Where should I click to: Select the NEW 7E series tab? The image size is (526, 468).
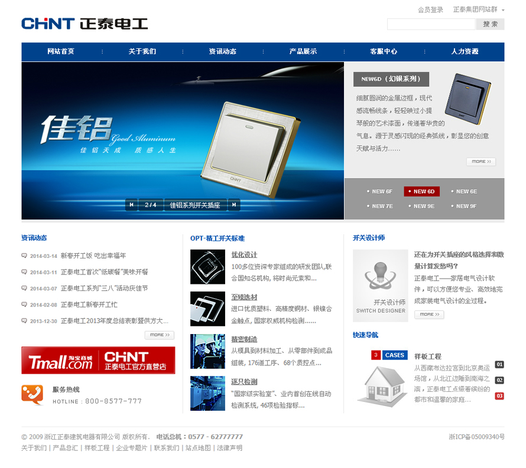(380, 207)
